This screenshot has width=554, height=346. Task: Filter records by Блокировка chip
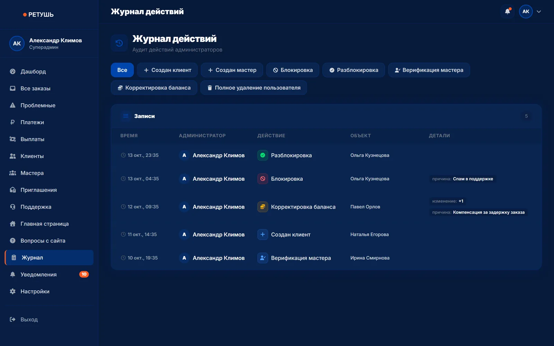(293, 70)
